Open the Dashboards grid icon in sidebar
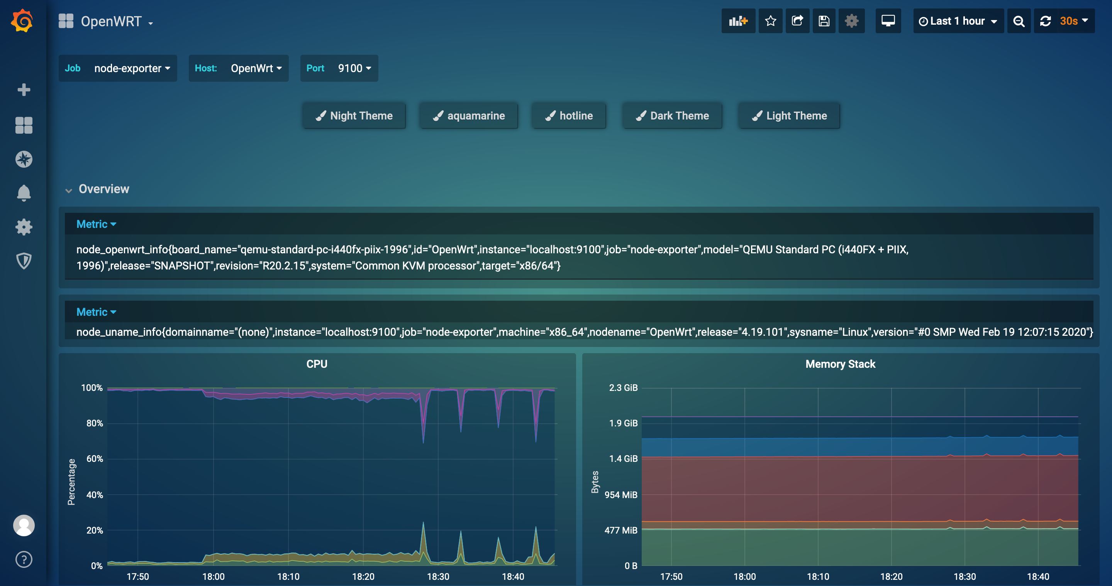This screenshot has height=586, width=1112. [24, 125]
